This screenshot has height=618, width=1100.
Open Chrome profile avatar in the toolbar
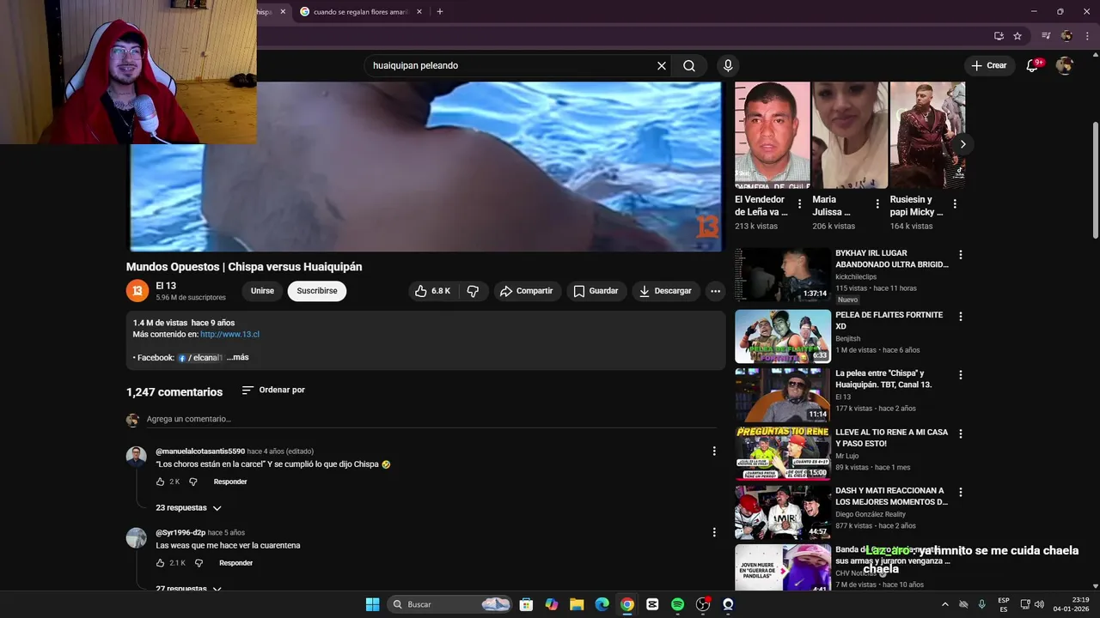(x=1066, y=36)
